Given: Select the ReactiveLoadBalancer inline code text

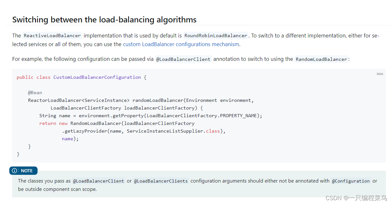Looking at the screenshot, I should pyautogui.click(x=52, y=36).
